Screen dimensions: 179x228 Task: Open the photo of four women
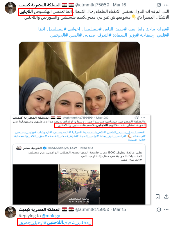80,78
